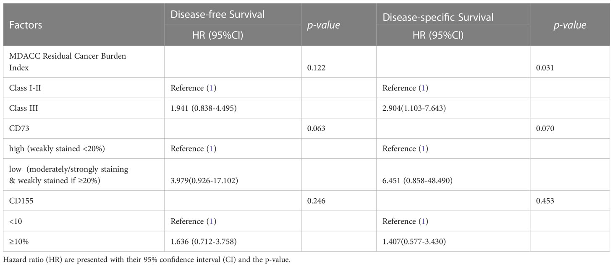Image resolution: width=613 pixels, height=267 pixels.
Task: Click the p-value 0.453
Action: pyautogui.click(x=545, y=201)
